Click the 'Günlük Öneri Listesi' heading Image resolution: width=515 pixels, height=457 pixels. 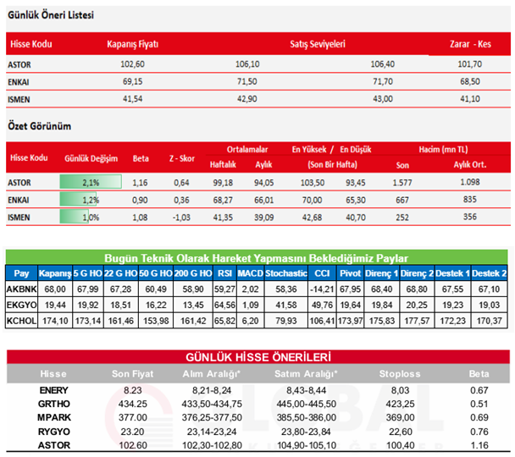pyautogui.click(x=51, y=15)
